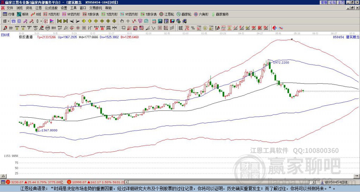The width and height of the screenshot is (360, 192).
Task: Open the 9P四方形 tool
Action: pos(71,14)
